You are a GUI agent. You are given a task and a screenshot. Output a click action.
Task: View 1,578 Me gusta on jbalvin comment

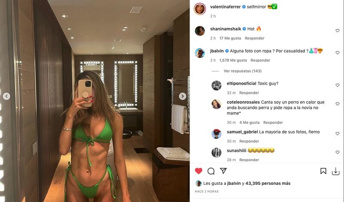coord(233,60)
